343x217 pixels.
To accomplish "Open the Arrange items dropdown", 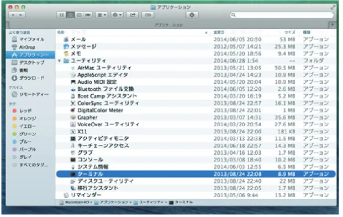I will pos(102,15).
